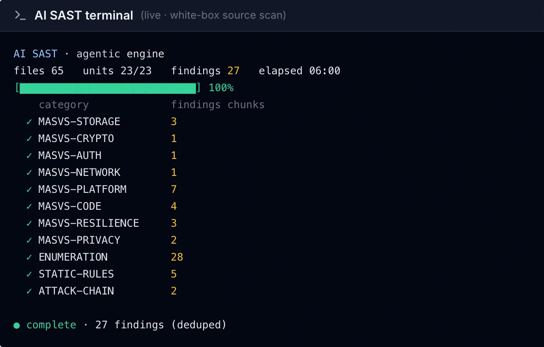Click the findings count for MASVS-NETWORK
Viewport: 544px width, 347px height.
[174, 172]
